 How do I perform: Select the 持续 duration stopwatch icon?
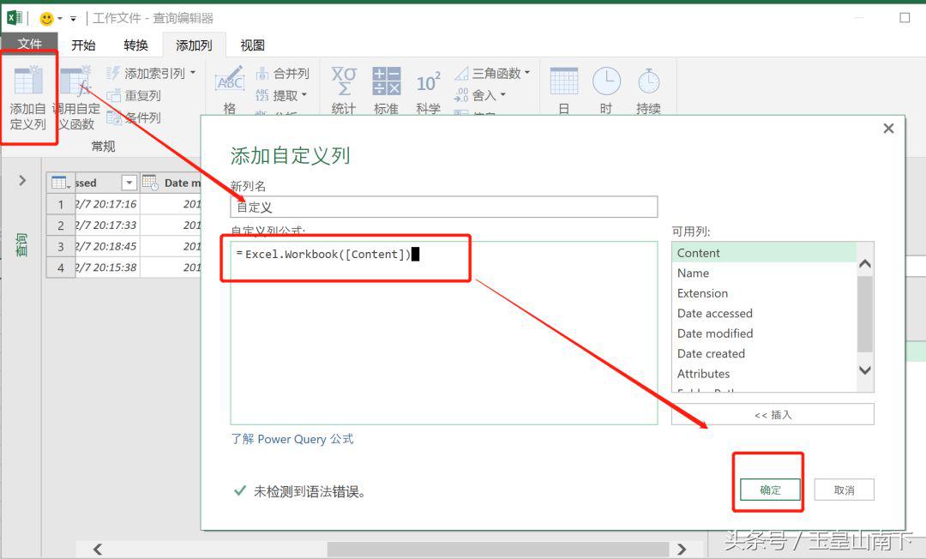(649, 86)
